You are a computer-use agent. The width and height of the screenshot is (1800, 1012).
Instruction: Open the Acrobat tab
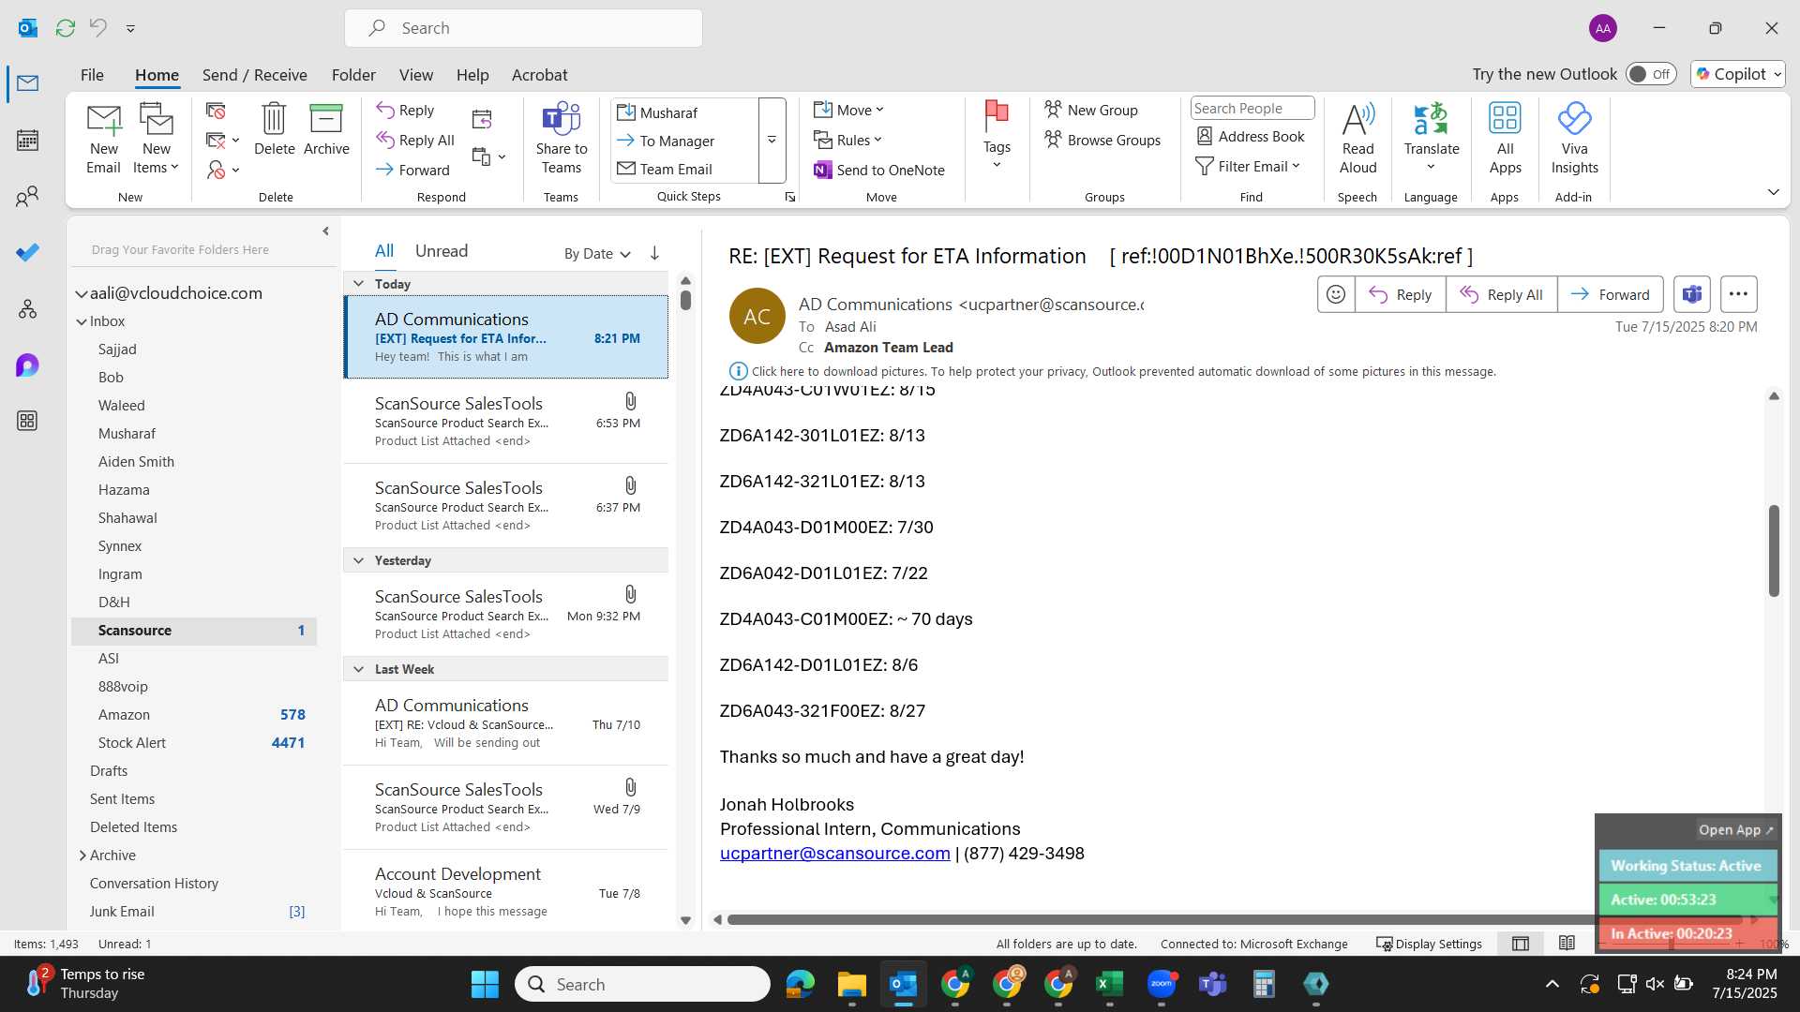539,75
